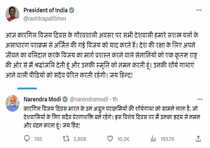Reply to Narendra Modi's tweet

[x=27, y=139]
